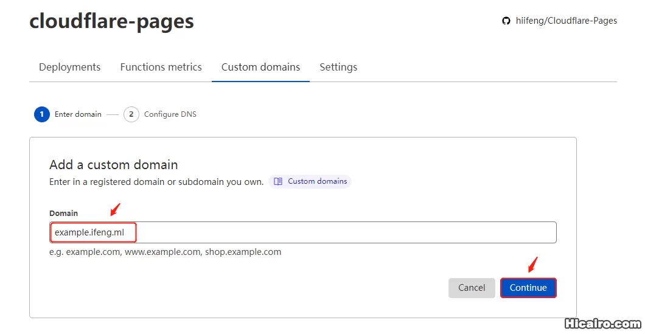645x334 pixels.
Task: Click the cloudflare-pages project title
Action: [x=111, y=21]
